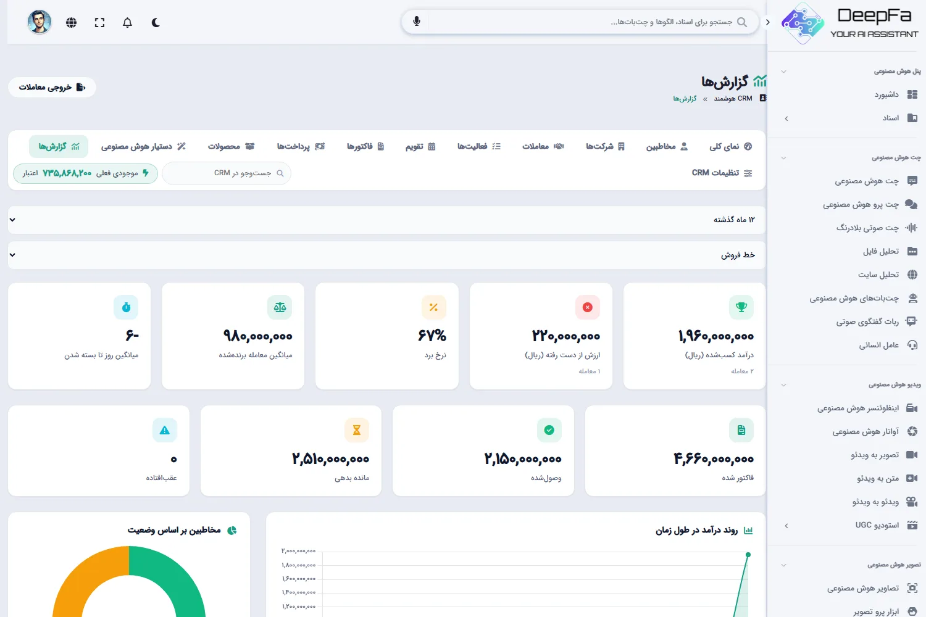The height and width of the screenshot is (617, 926).
Task: Click the DeepFa logo
Action: tap(850, 23)
